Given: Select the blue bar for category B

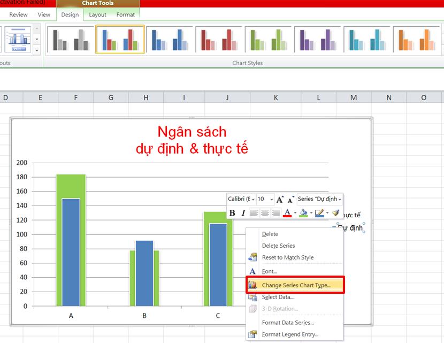Looking at the screenshot, I should tap(144, 273).
